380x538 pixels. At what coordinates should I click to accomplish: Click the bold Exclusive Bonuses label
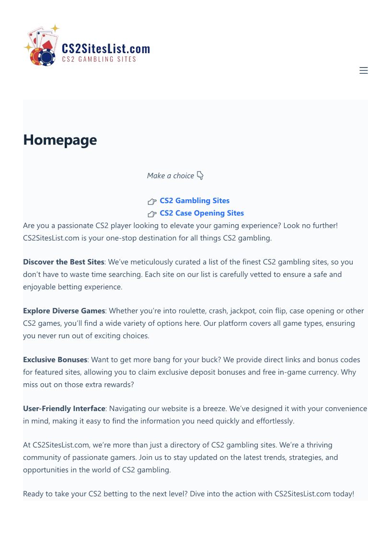[x=55, y=360]
